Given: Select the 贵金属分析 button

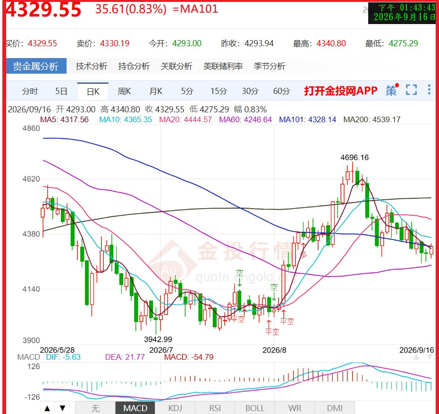Looking at the screenshot, I should pyautogui.click(x=36, y=66).
